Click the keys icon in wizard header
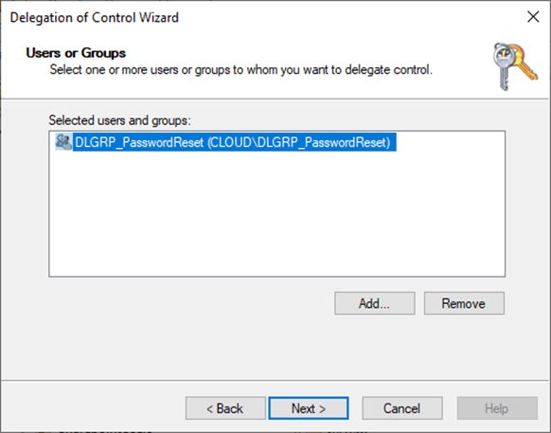Image resolution: width=551 pixels, height=433 pixels. [515, 66]
